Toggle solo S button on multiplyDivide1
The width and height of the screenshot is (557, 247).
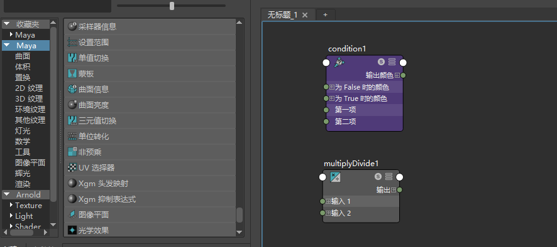(378, 177)
